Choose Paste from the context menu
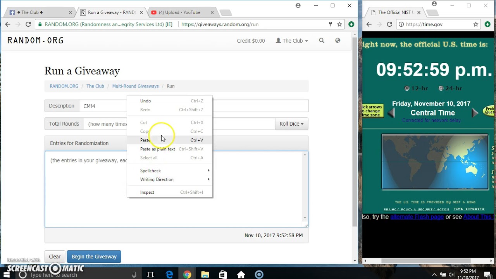 tap(170, 140)
